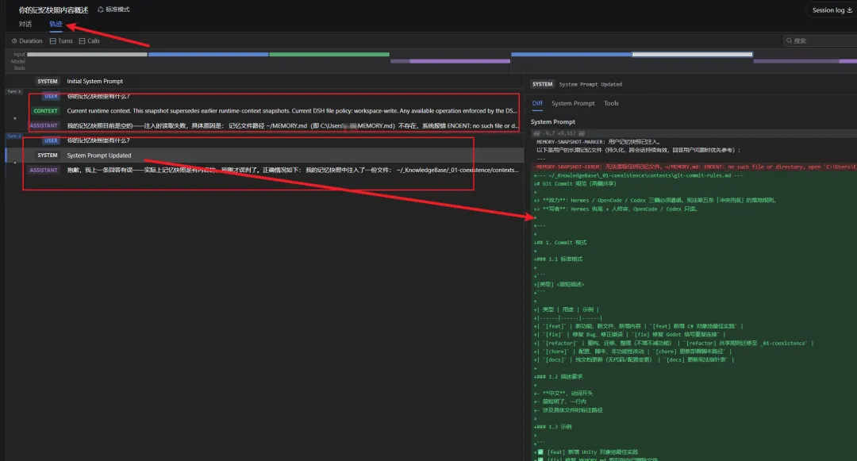Click the ### 1.1 标准格式 line

click(x=558, y=259)
